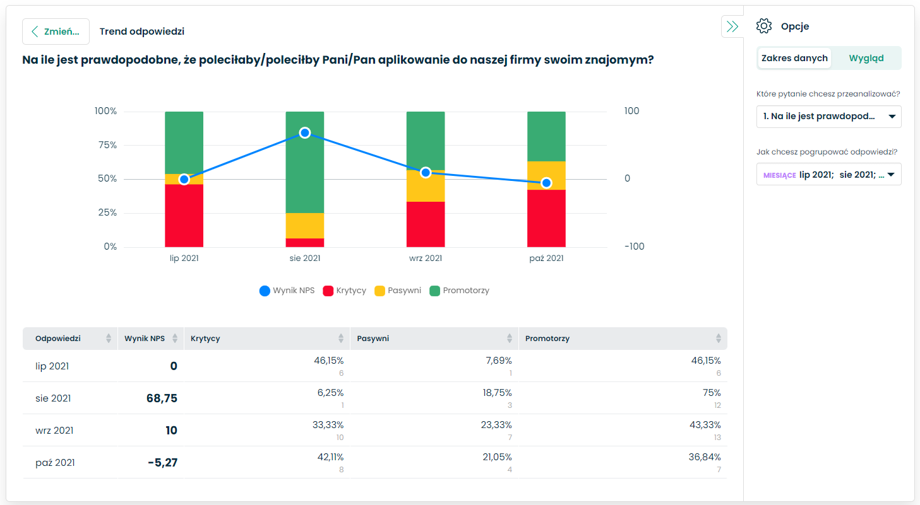This screenshot has height=505, width=920.
Task: Click the wrz 2021 chart axis label
Action: coord(426,258)
